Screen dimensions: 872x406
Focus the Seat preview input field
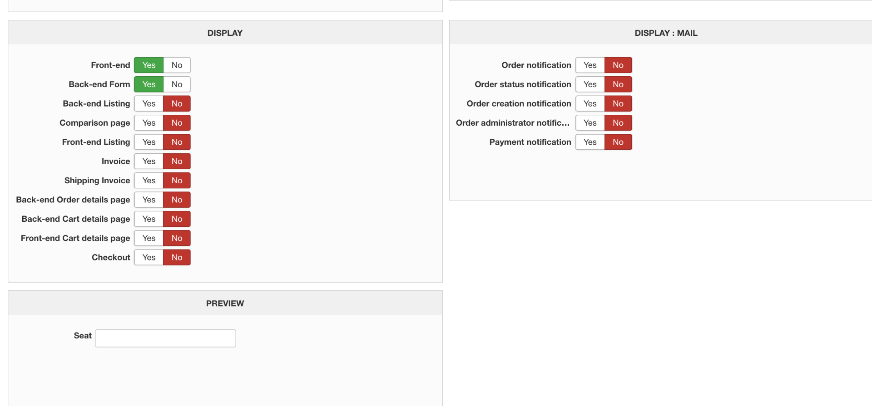pos(165,338)
